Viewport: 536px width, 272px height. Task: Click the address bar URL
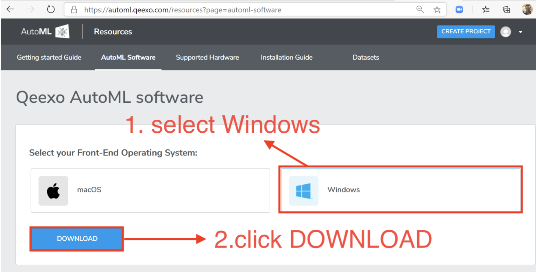click(183, 10)
